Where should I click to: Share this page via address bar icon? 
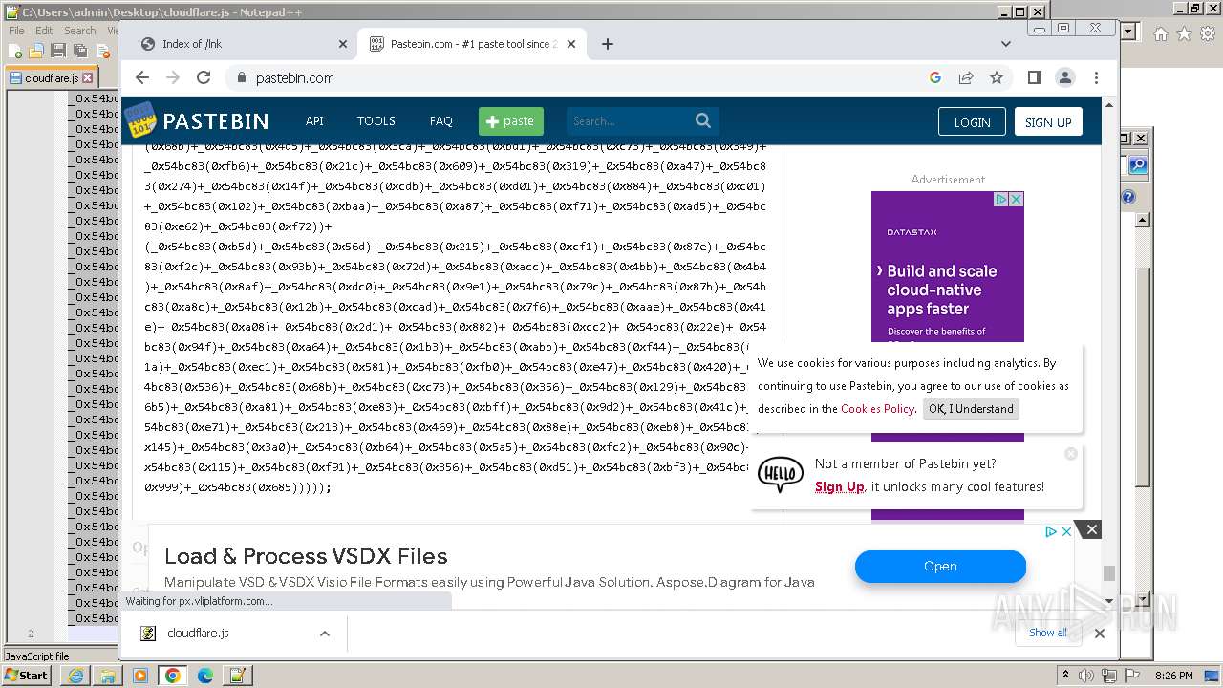(x=966, y=77)
